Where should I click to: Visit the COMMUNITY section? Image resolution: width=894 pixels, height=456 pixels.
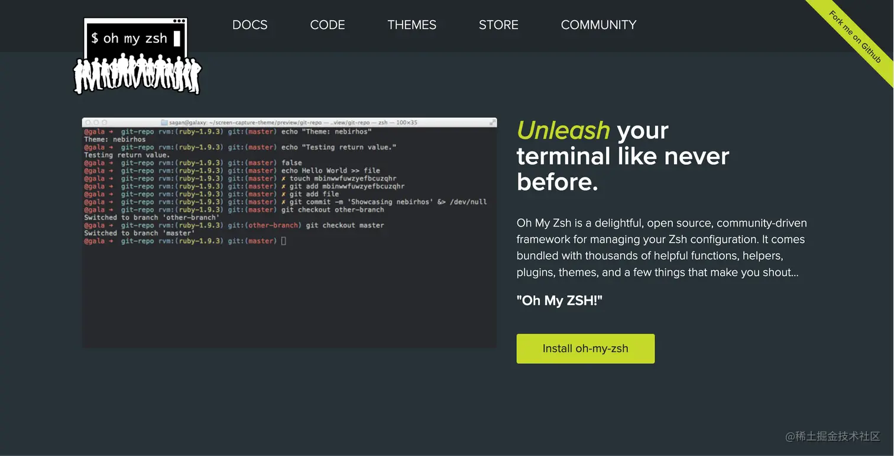click(598, 25)
